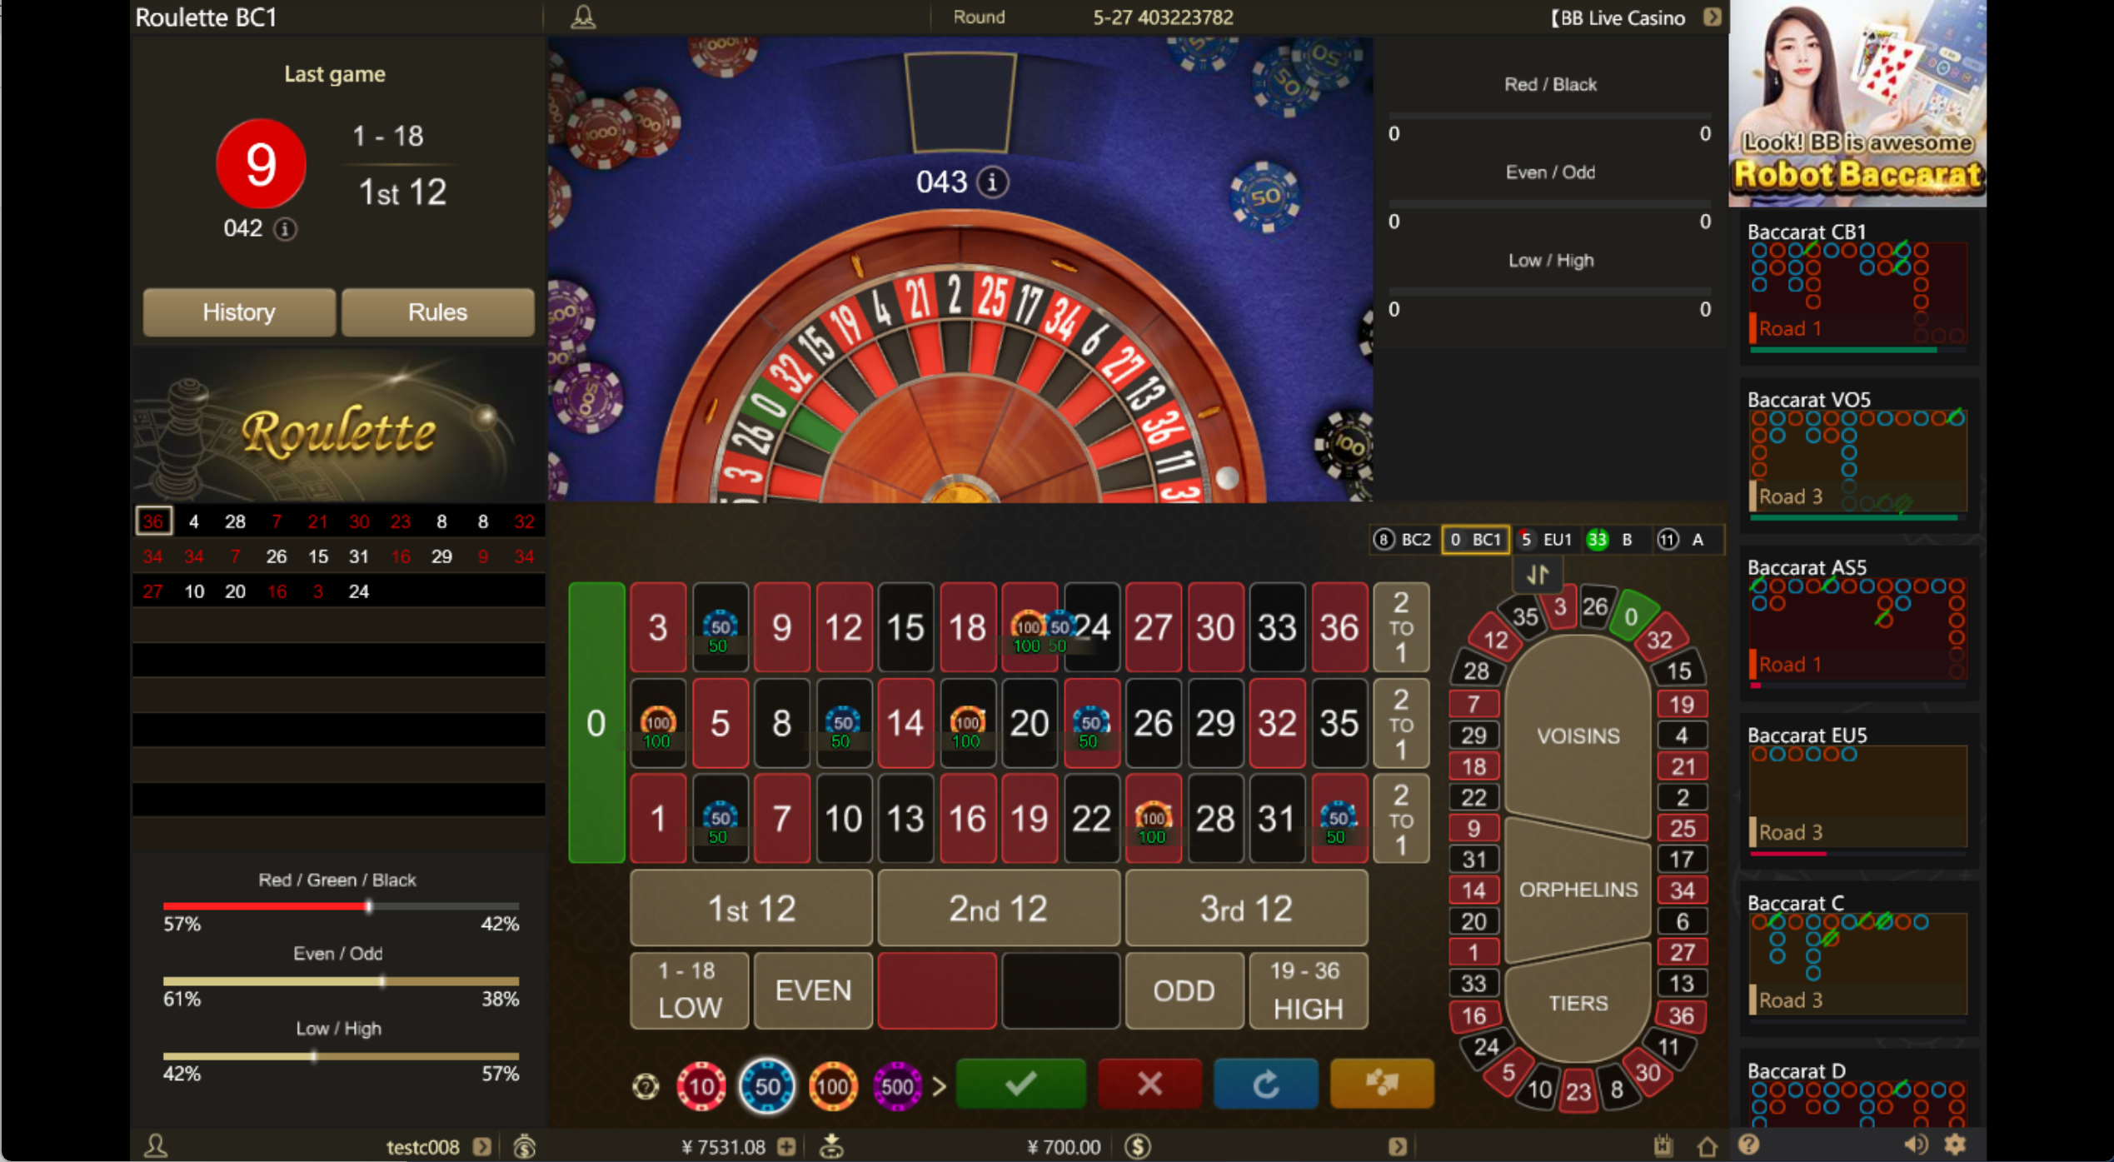
Task: Expand the arrow next to testc008
Action: tap(481, 1146)
